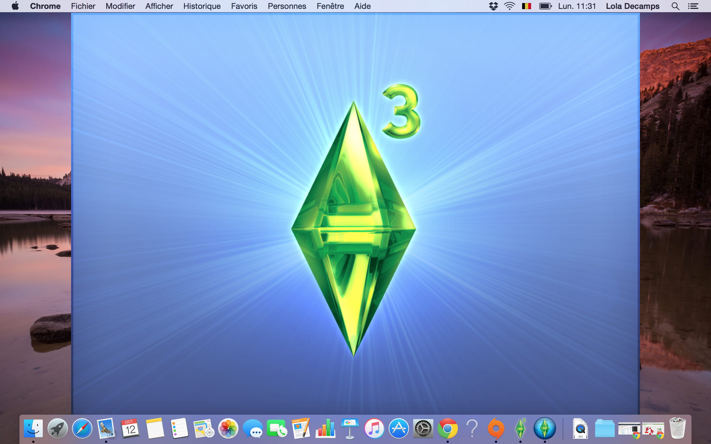This screenshot has height=444, width=711.
Task: Open the Afficher menu
Action: tap(159, 6)
